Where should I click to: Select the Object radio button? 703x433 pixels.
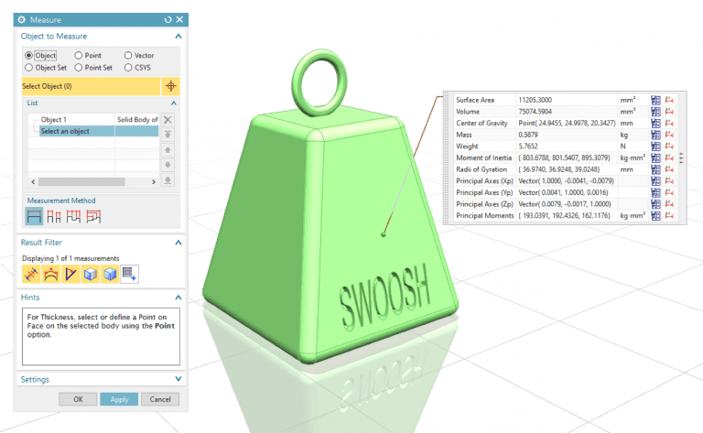[28, 55]
